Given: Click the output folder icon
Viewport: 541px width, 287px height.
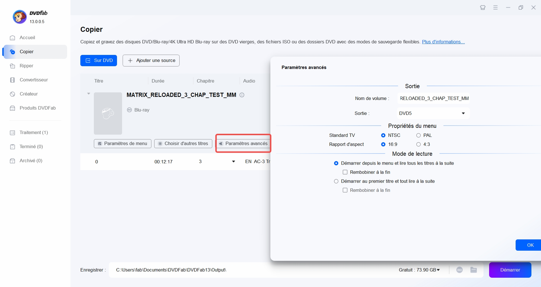Looking at the screenshot, I should (x=474, y=270).
